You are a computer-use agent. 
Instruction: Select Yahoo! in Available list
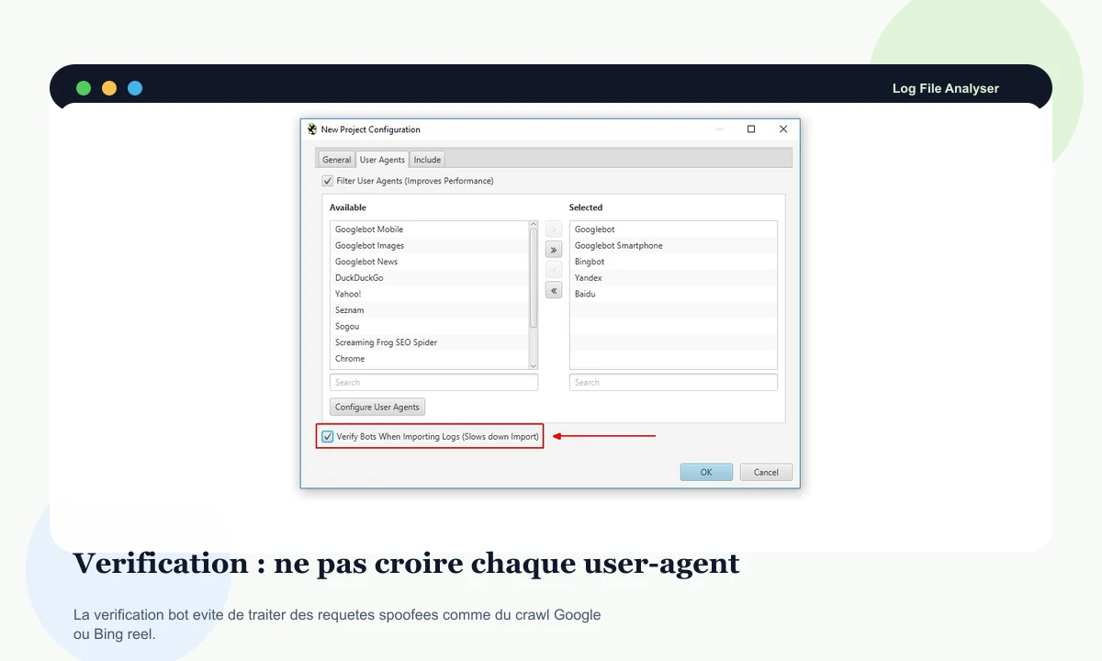coord(429,294)
